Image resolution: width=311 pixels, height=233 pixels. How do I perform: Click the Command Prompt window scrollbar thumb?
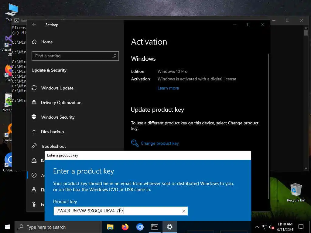pyautogui.click(x=306, y=33)
